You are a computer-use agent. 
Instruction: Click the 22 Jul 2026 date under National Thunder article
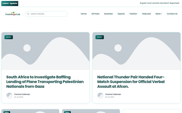tap(110, 97)
